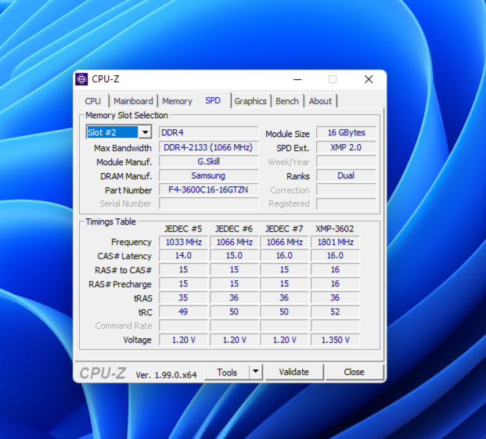Click the JEDEC #6 column header
Image resolution: width=486 pixels, height=439 pixels.
234,228
